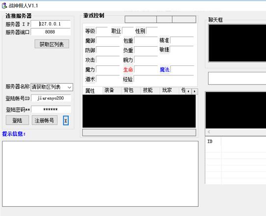Click the X button beside 注册帐号

(x=66, y=121)
